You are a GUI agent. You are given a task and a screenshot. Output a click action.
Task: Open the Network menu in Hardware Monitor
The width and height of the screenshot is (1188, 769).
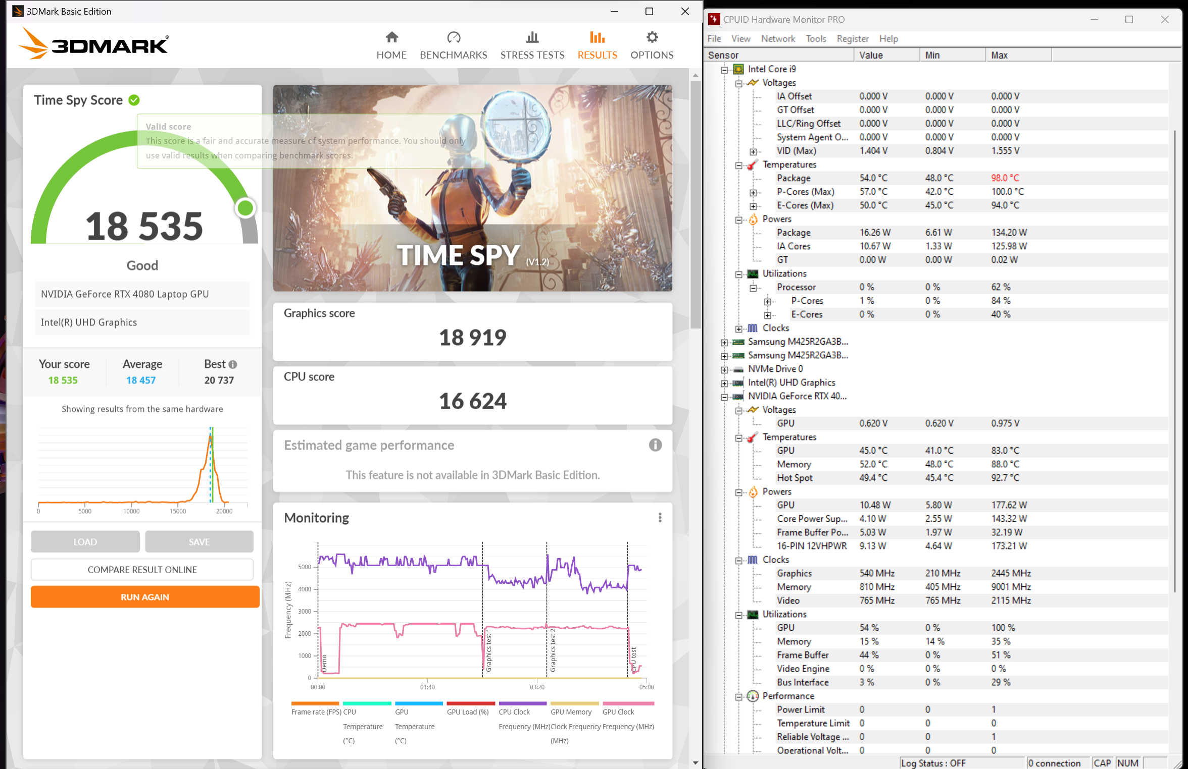pos(778,39)
